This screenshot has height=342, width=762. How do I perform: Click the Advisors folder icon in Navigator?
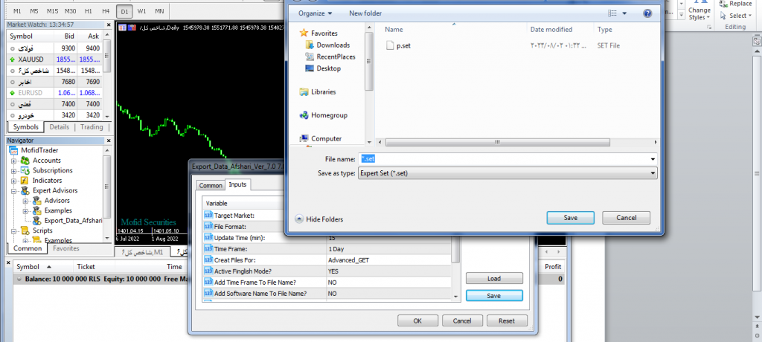click(x=36, y=201)
